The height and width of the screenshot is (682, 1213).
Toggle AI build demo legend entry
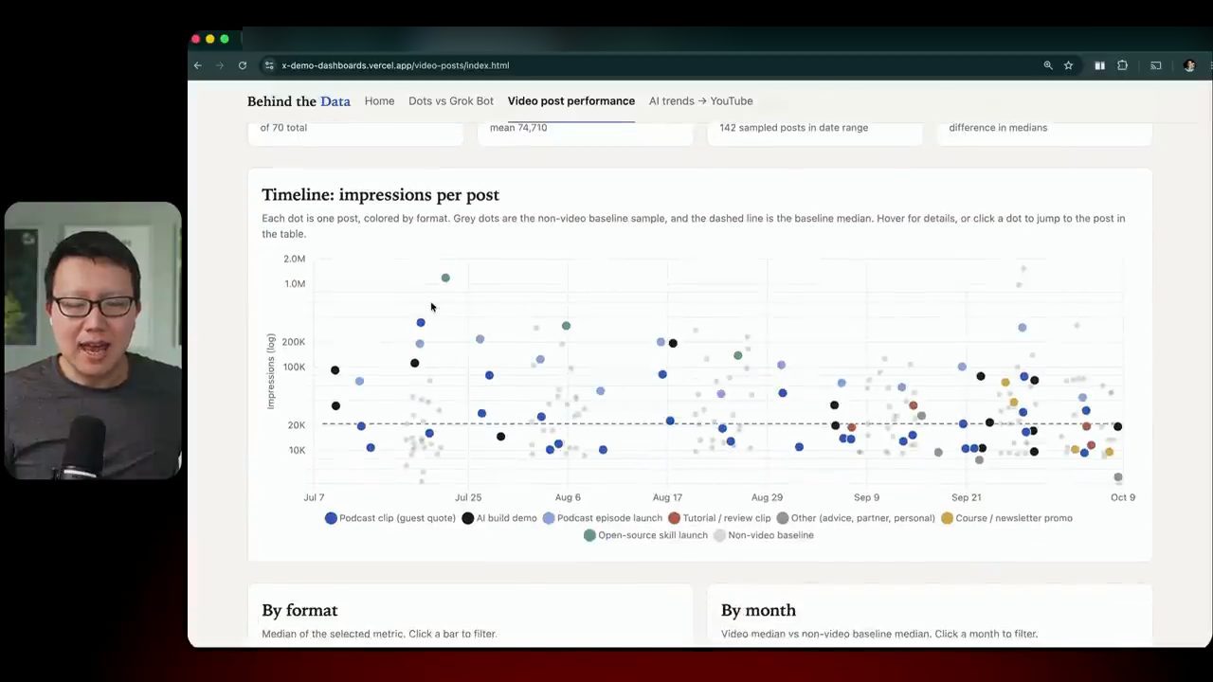click(x=498, y=518)
